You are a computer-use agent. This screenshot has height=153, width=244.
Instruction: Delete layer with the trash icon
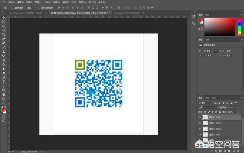click(238, 151)
